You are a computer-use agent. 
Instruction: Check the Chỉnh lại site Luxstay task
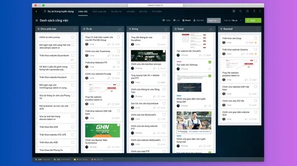click(73, 37)
